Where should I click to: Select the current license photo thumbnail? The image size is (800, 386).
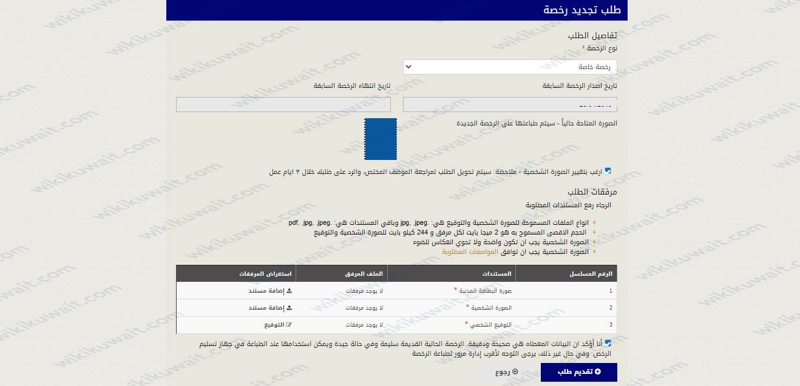(x=381, y=139)
